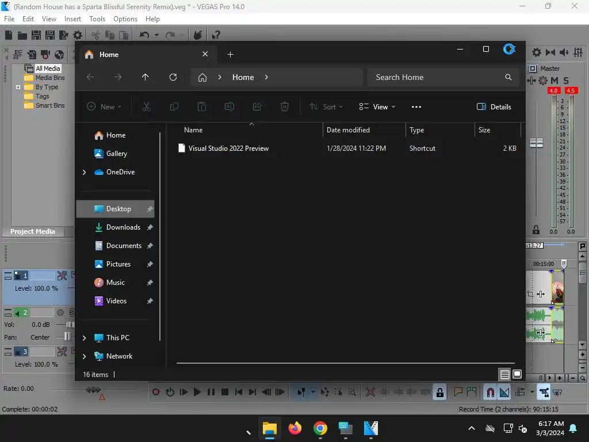Open project Properties gear in VEGAS toolbar
589x442 pixels.
click(78, 35)
